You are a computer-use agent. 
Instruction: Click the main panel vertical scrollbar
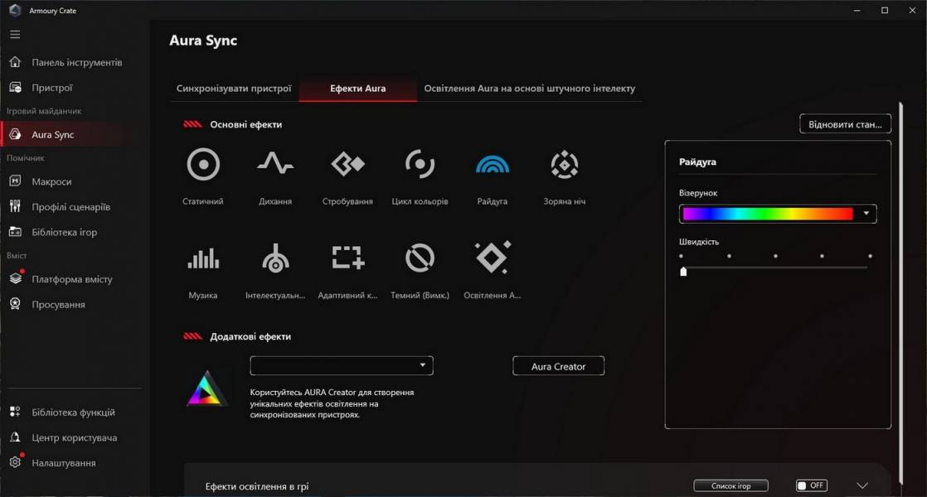coord(901,292)
